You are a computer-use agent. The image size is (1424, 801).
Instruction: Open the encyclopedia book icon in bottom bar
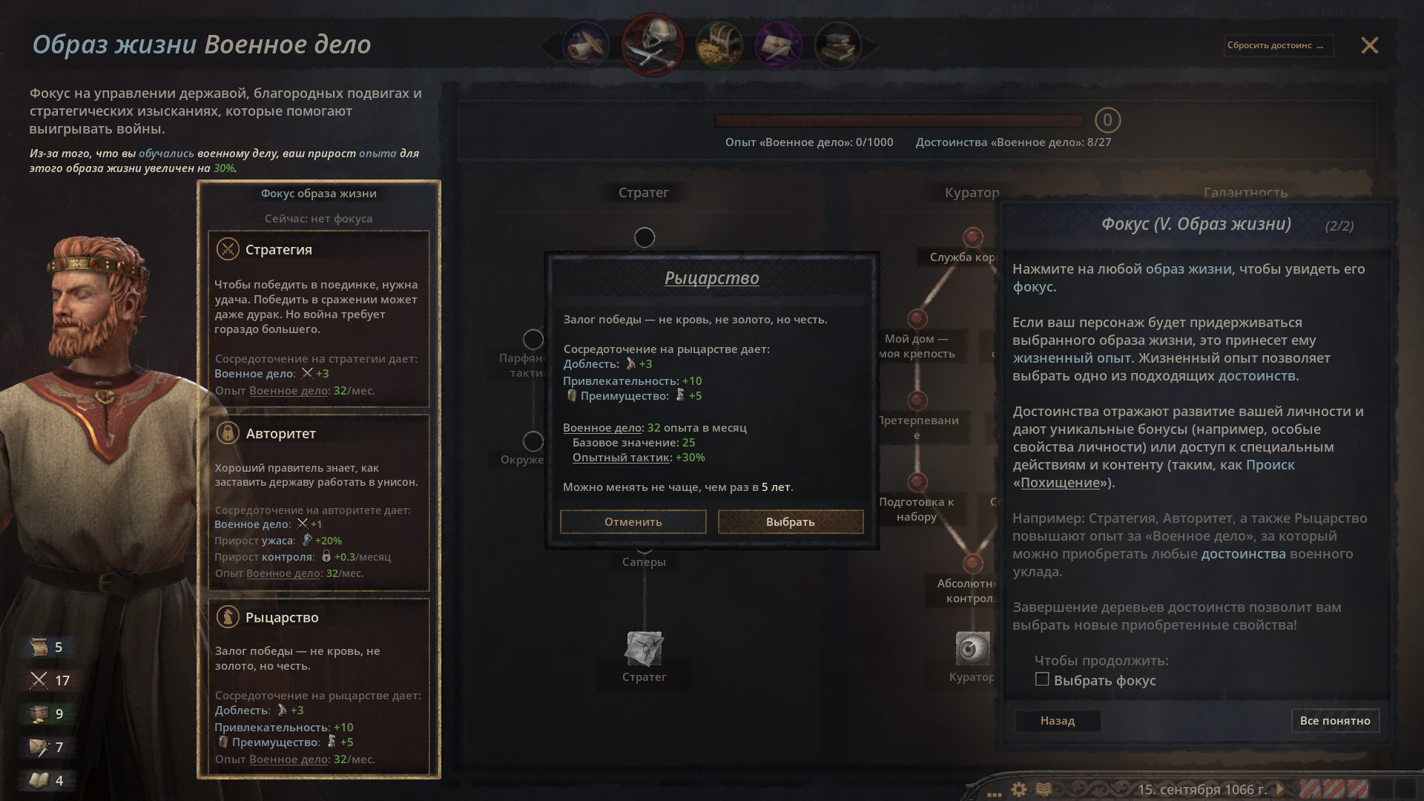coord(1044,789)
